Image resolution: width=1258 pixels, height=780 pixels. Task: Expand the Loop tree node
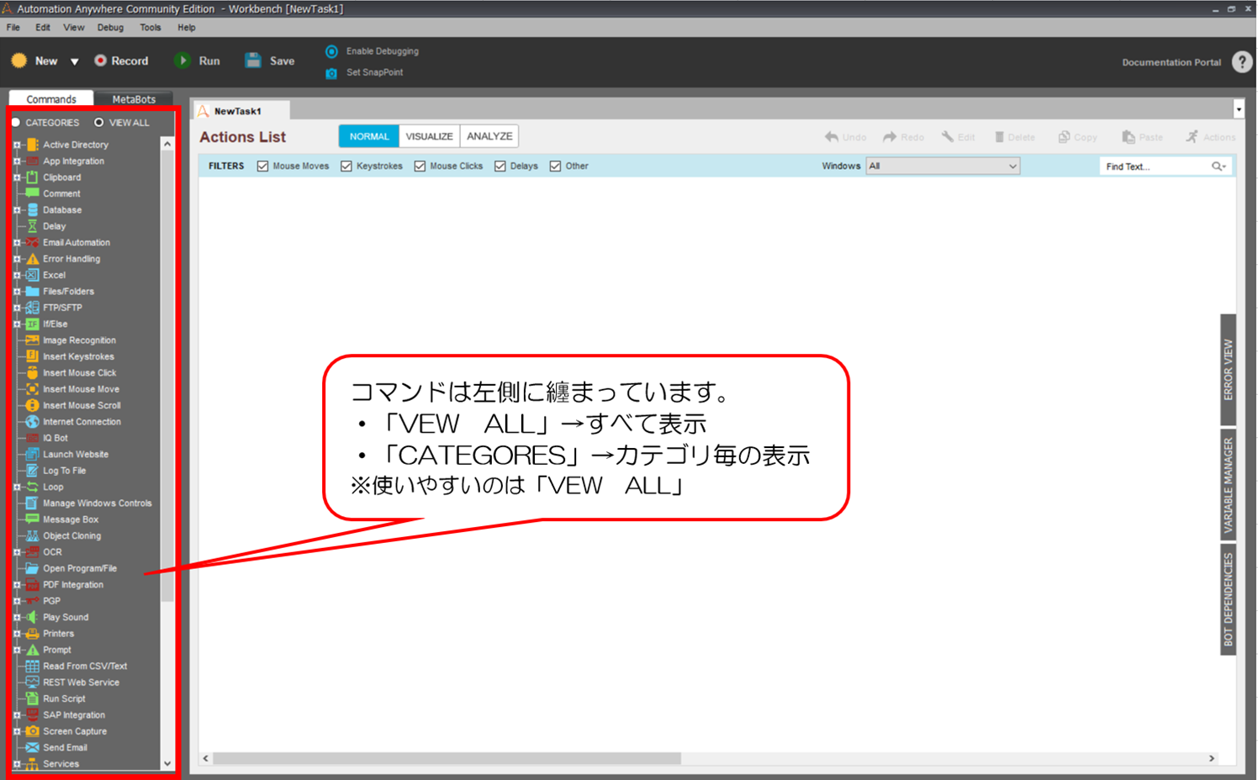click(x=17, y=487)
